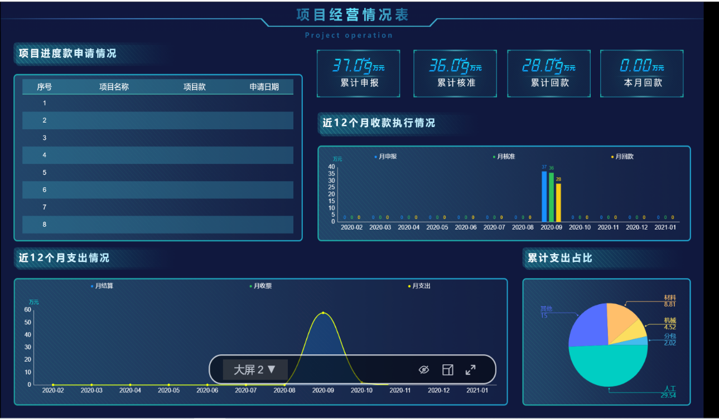
Task: Click the blue 37 bar for 2020-09
Action: pos(544,196)
